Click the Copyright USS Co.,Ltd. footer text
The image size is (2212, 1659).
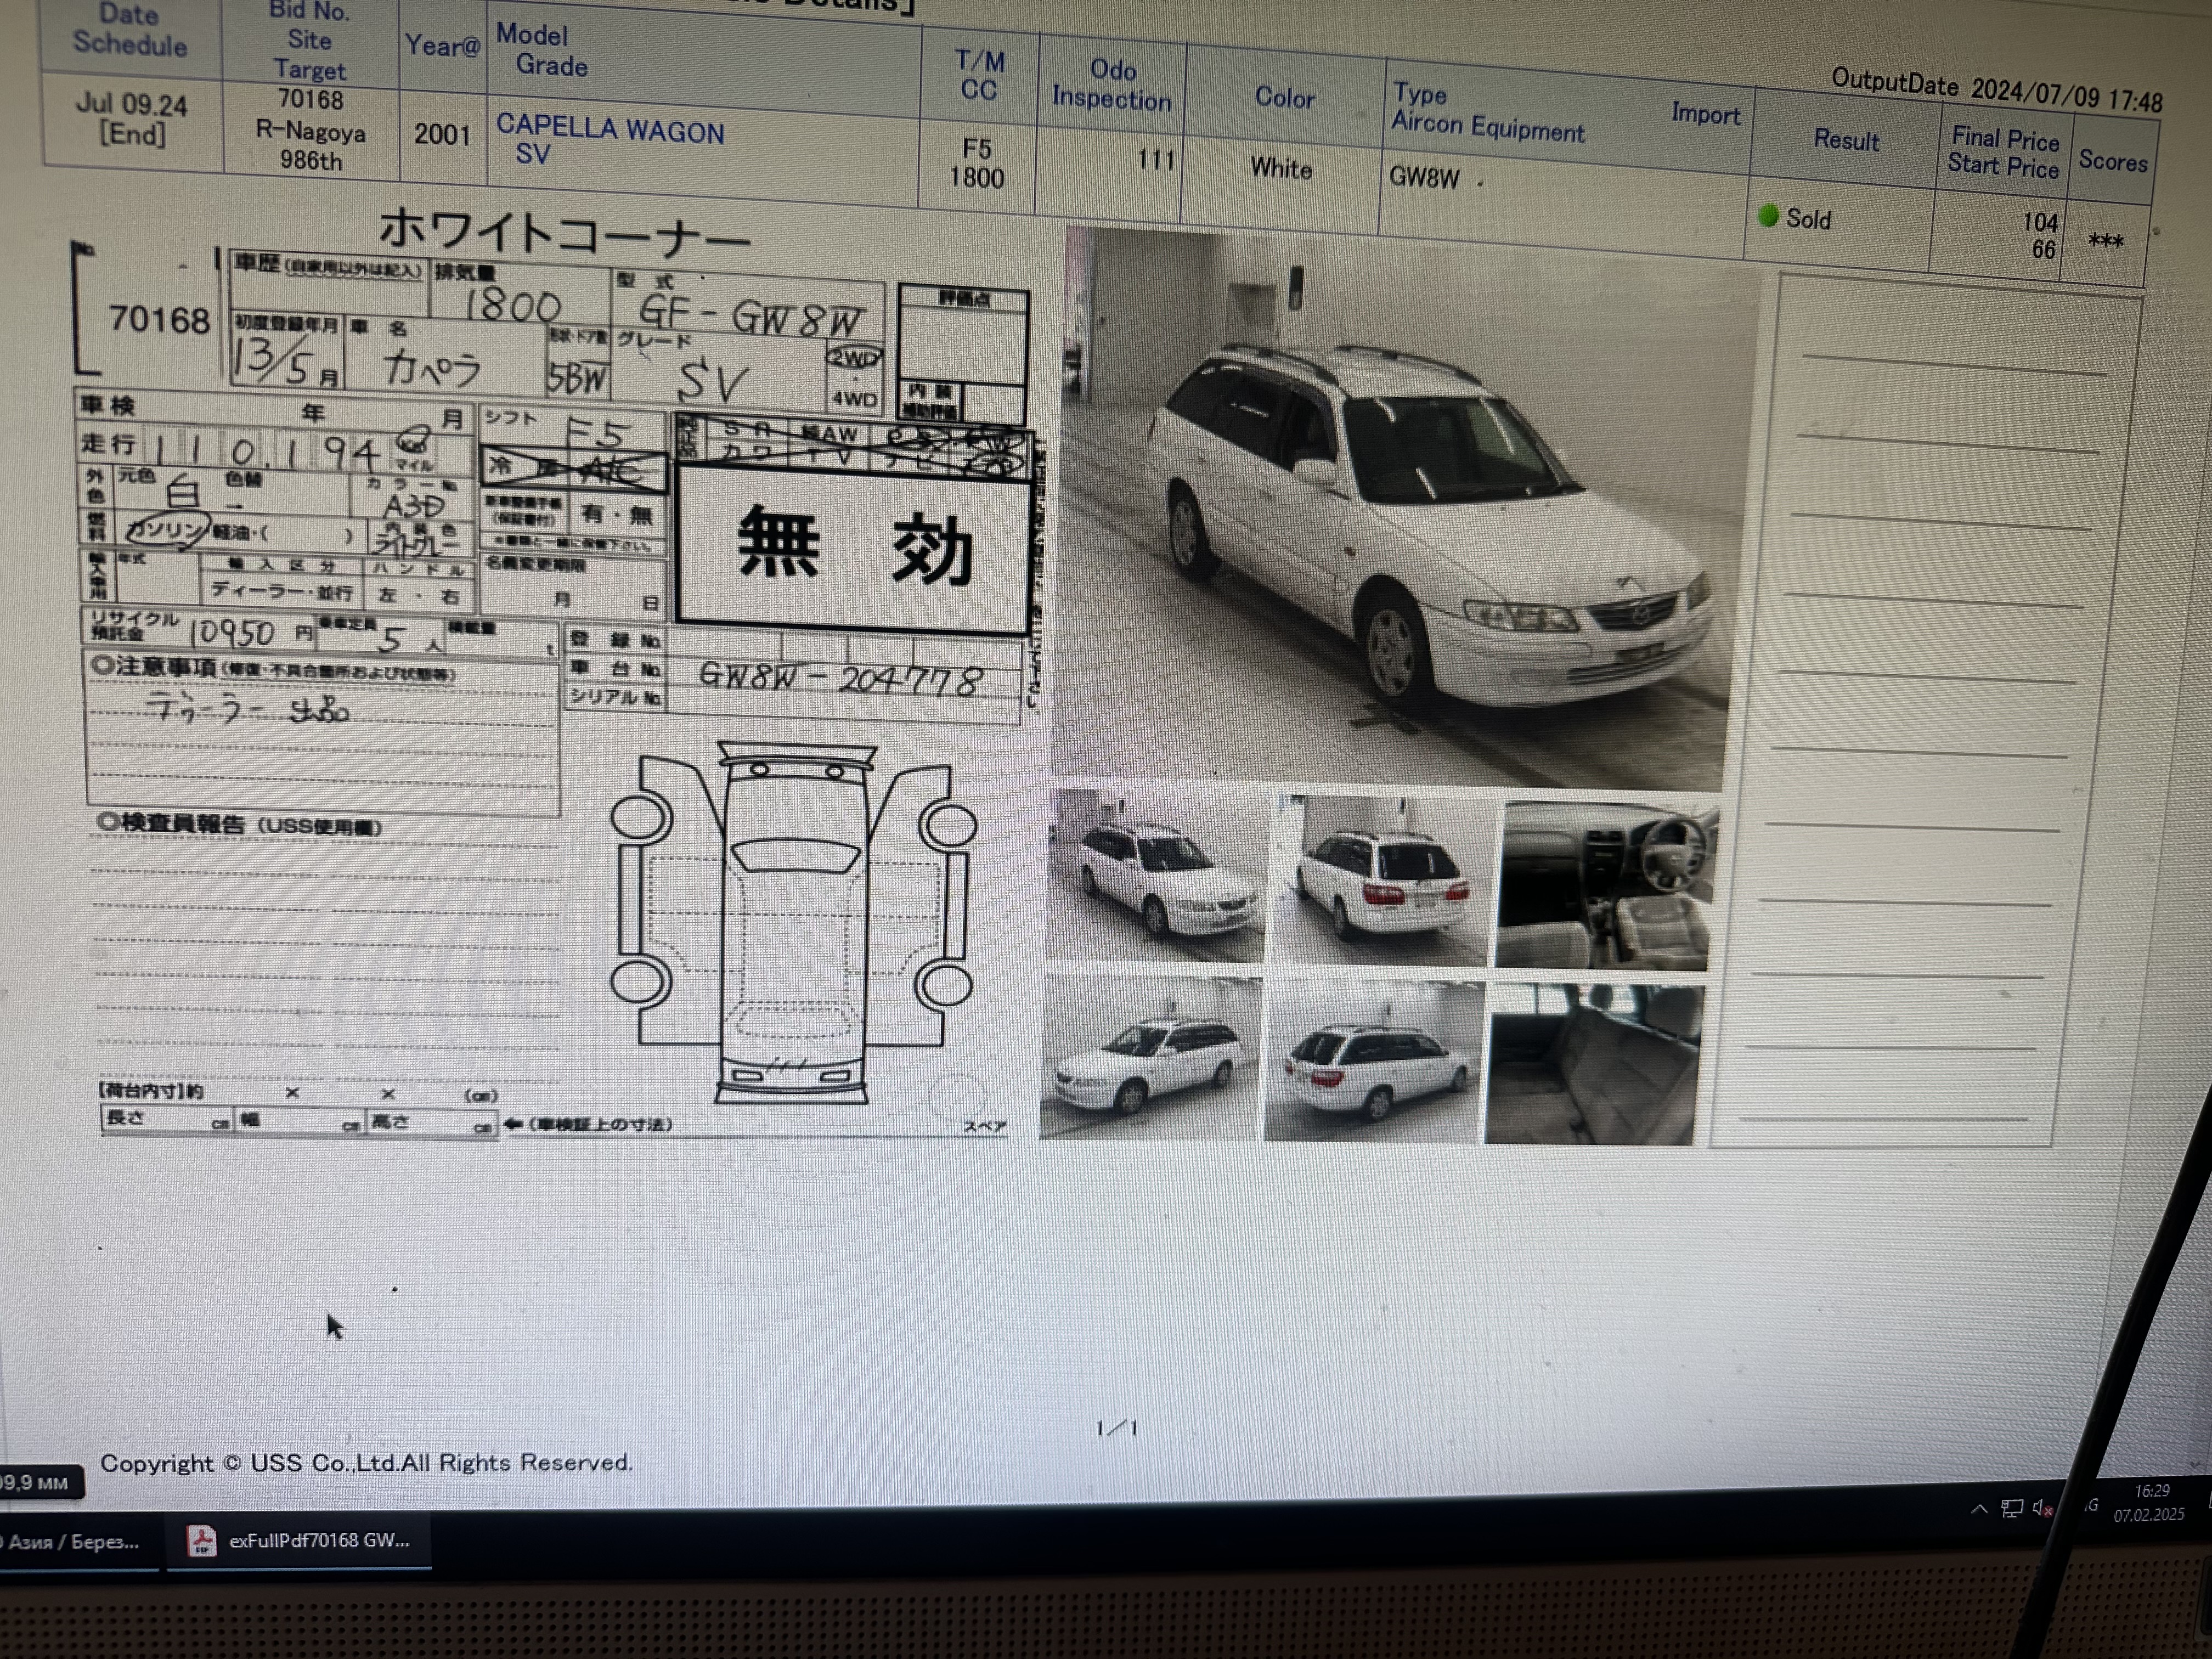point(366,1463)
